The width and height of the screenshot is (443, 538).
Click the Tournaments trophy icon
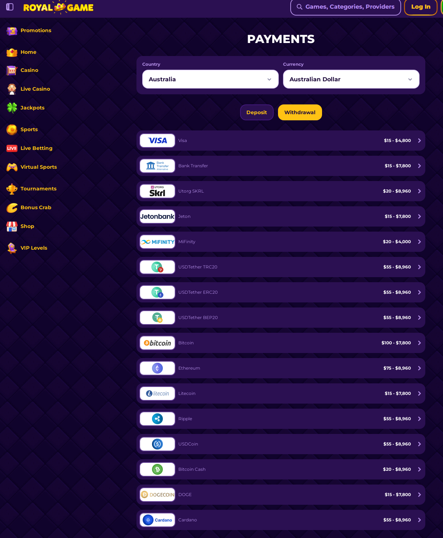click(x=12, y=189)
